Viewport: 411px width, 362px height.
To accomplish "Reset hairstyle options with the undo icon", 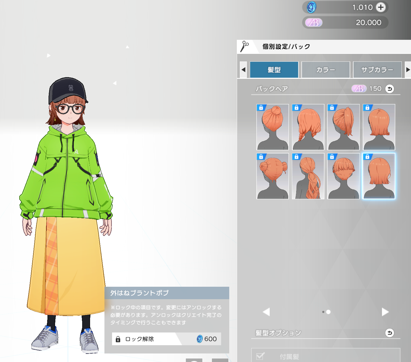I will click(390, 333).
